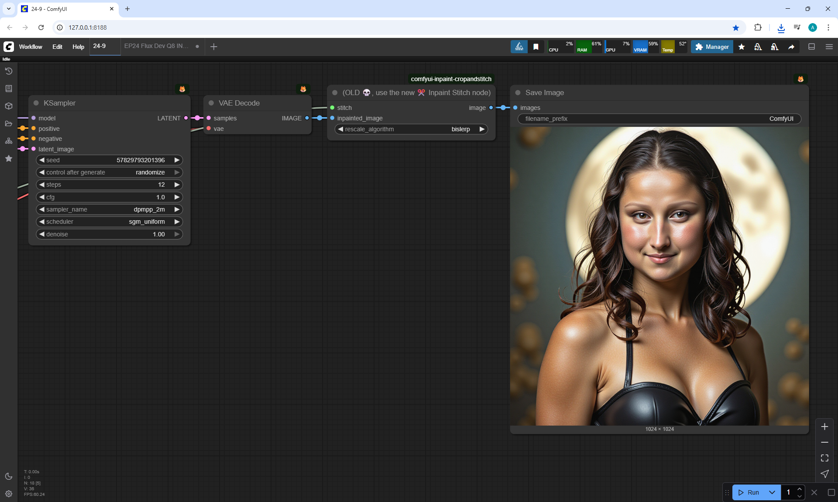Open the workflows folder sidebar icon
This screenshot has width=838, height=502.
9,123
